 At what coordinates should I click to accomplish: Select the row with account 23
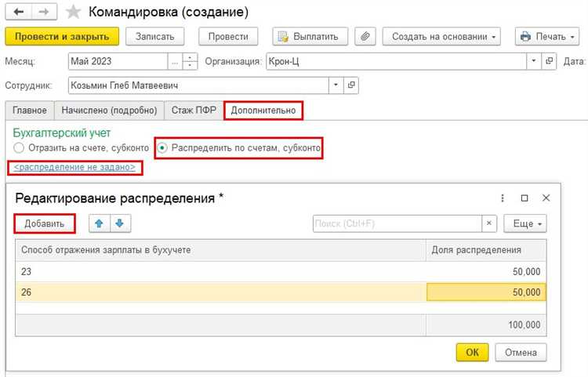pos(281,272)
